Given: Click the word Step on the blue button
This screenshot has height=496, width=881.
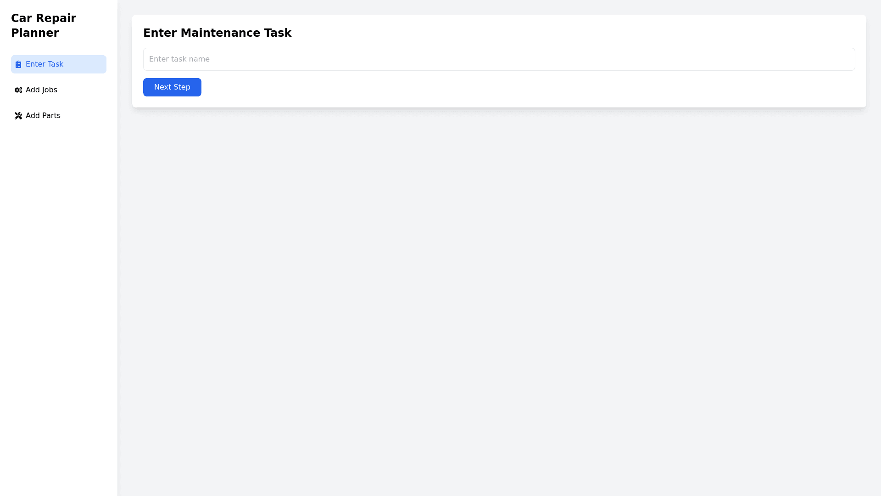Looking at the screenshot, I should [x=182, y=87].
